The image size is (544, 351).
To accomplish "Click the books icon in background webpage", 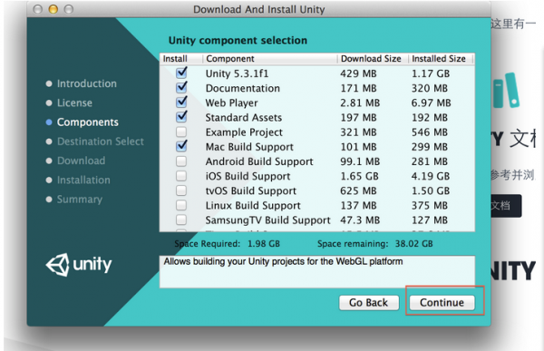I will tap(506, 90).
